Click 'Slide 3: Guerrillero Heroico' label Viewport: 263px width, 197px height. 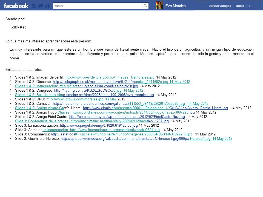[37, 138]
